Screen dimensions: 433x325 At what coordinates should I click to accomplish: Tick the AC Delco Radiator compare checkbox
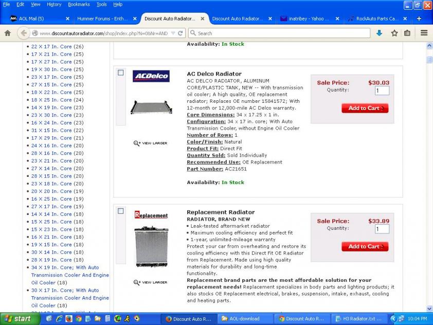tap(121, 73)
